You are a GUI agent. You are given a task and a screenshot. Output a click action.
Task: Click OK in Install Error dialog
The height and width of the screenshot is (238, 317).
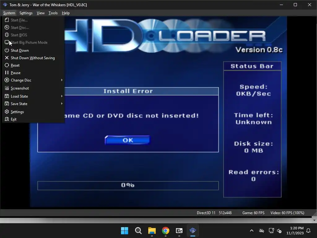[127, 140]
